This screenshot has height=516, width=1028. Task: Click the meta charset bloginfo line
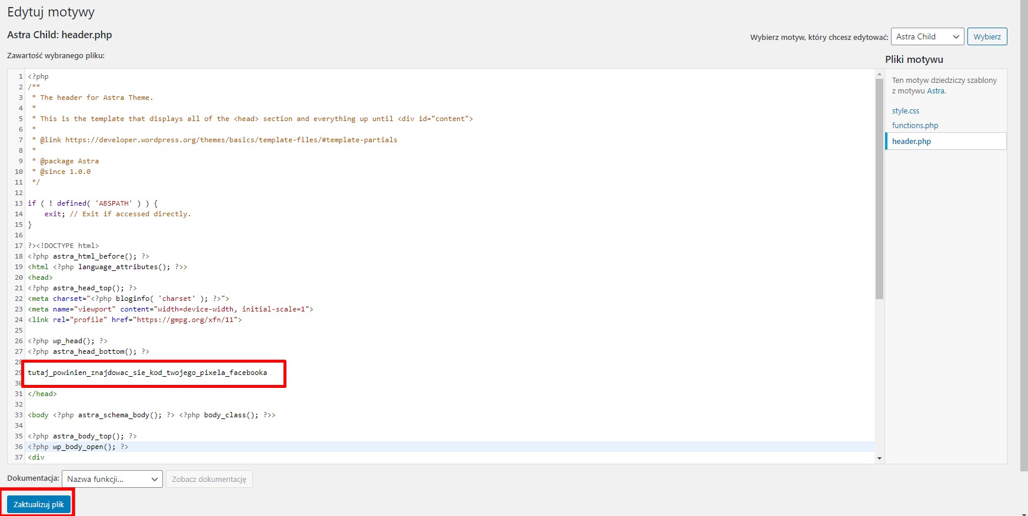129,299
